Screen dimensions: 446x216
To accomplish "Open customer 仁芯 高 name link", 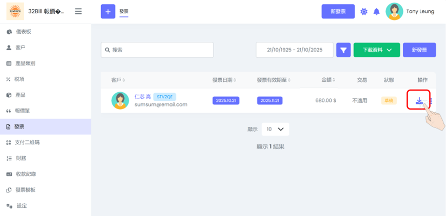I will (x=142, y=96).
